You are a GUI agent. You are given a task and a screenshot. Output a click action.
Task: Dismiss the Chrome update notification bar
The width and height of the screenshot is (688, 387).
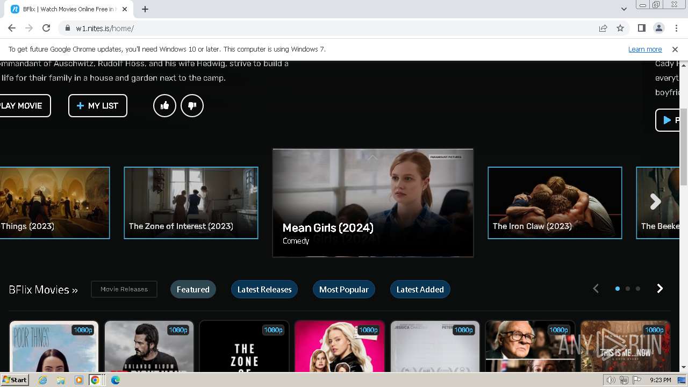675,49
